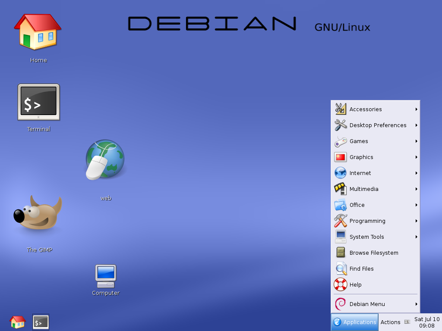The image size is (442, 331).
Task: Click the System Tools computer icon
Action: click(x=341, y=237)
